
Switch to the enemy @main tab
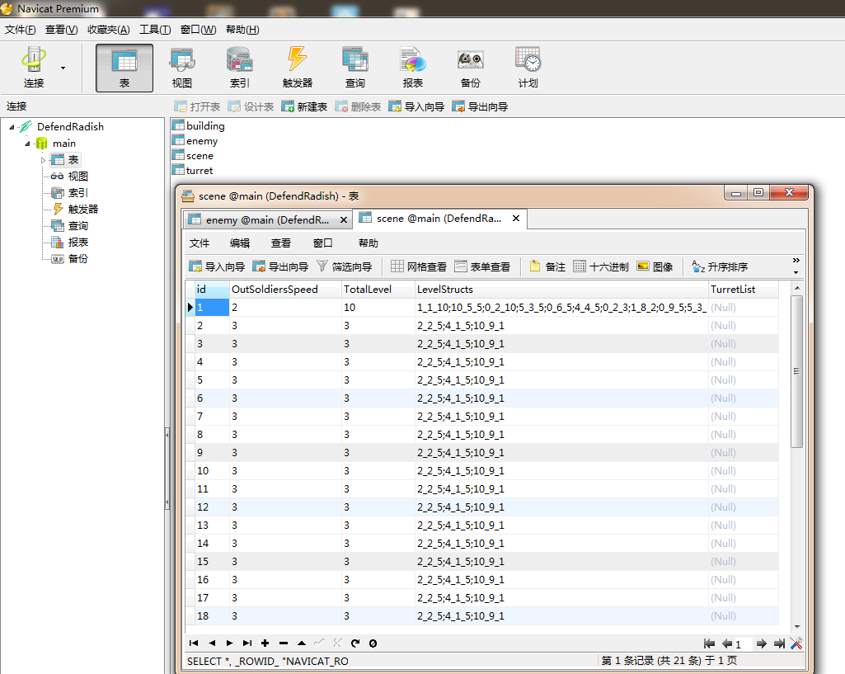click(x=259, y=219)
